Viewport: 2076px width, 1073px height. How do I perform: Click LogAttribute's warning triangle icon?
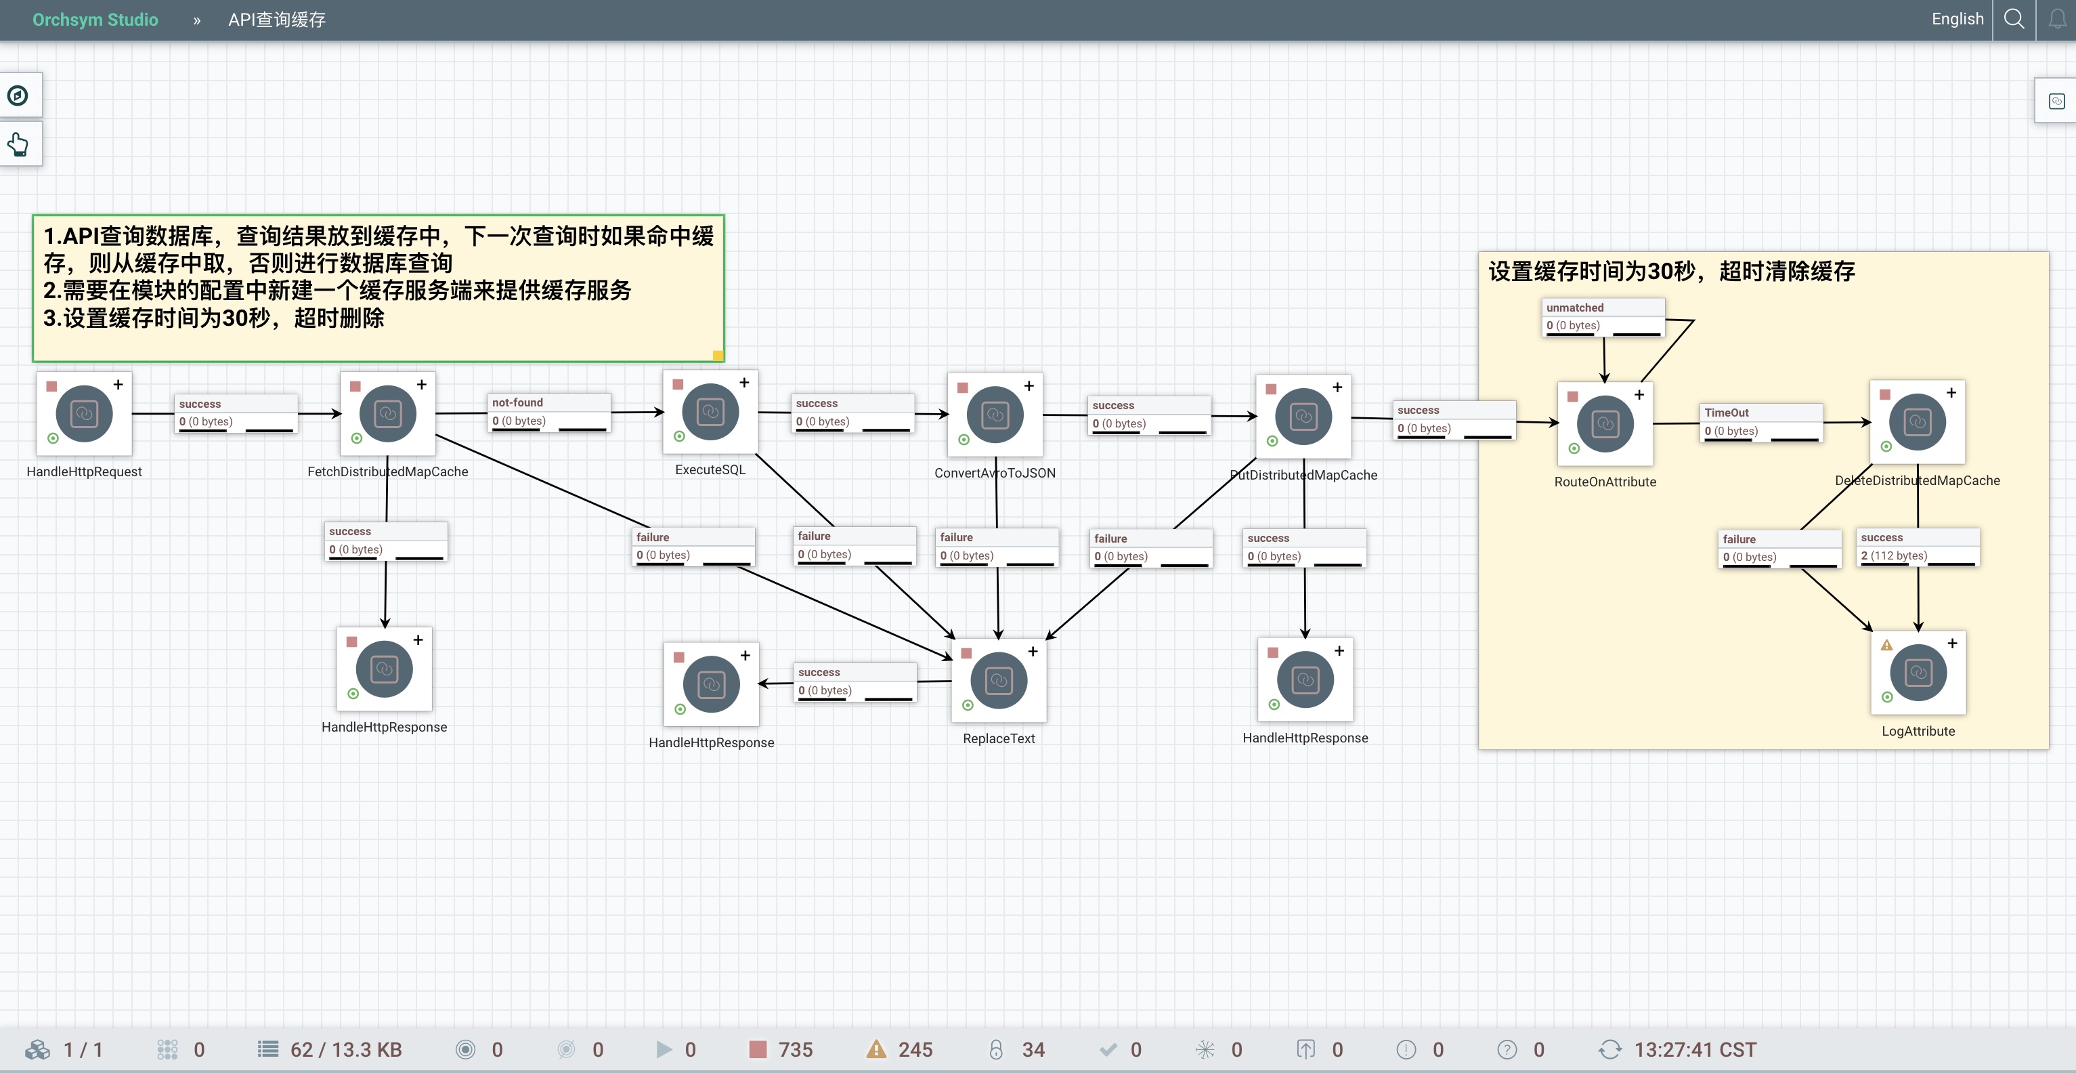tap(1886, 645)
